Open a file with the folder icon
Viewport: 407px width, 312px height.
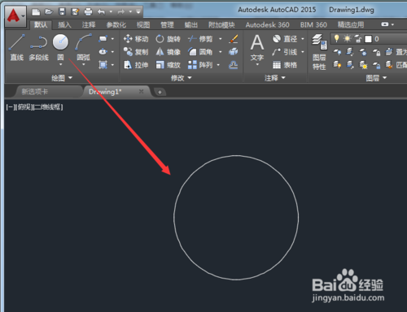49,11
